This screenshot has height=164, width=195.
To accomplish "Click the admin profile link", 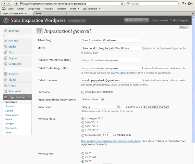I will coord(164,20).
